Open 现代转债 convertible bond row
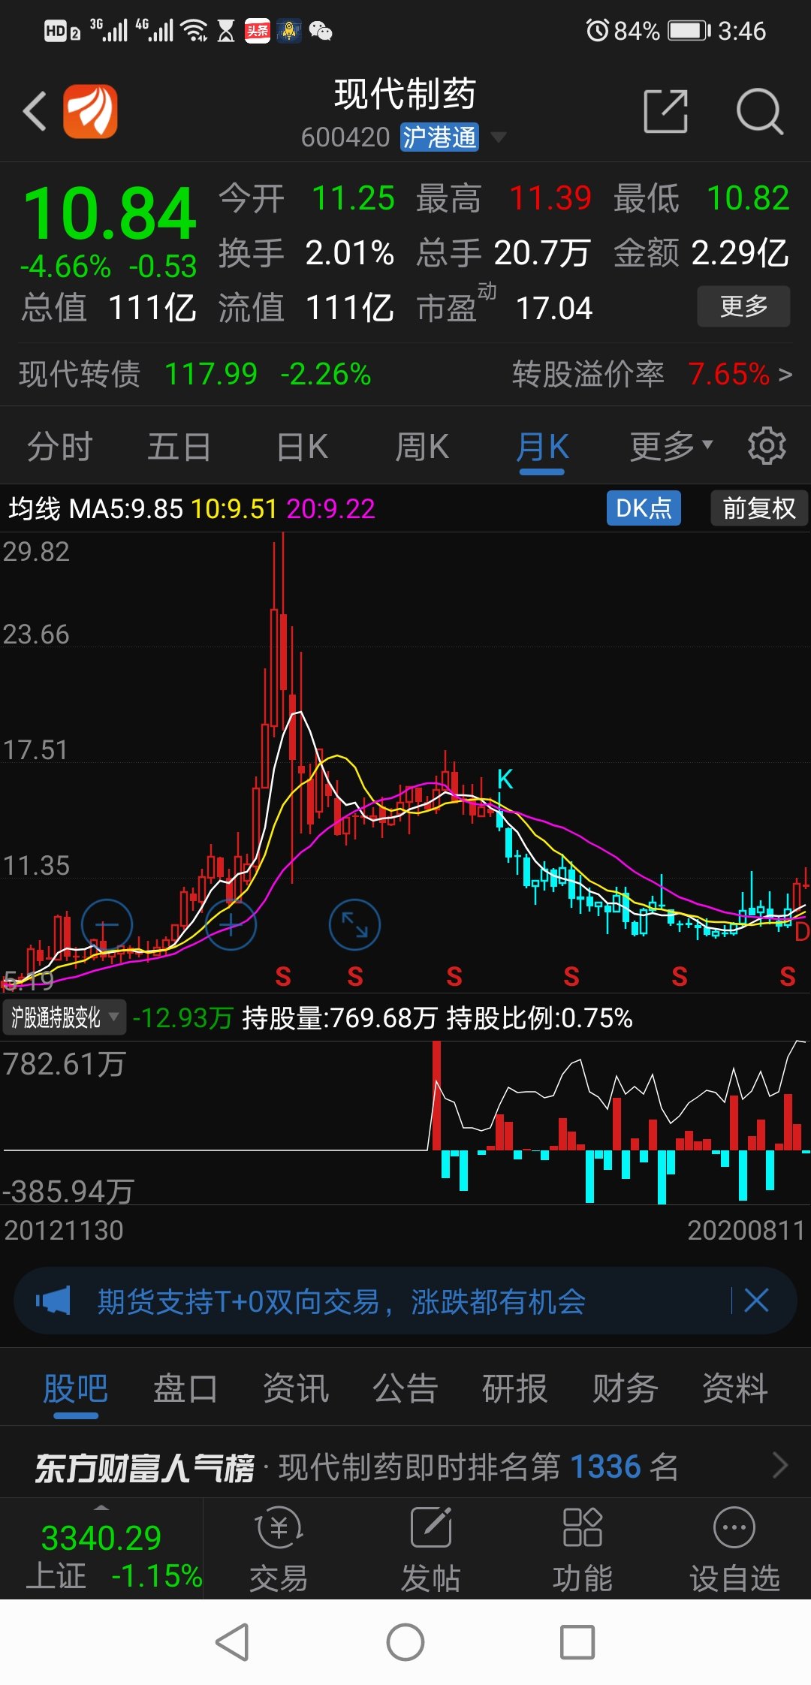Viewport: 811px width, 1685px height. pyautogui.click(x=405, y=374)
